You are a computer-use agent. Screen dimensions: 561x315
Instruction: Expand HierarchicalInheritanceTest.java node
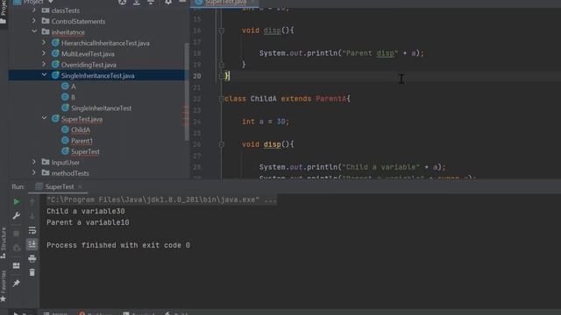[44, 43]
